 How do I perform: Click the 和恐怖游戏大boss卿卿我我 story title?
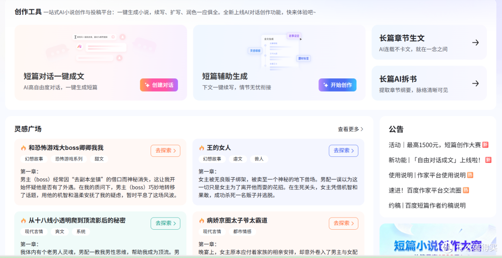point(66,148)
